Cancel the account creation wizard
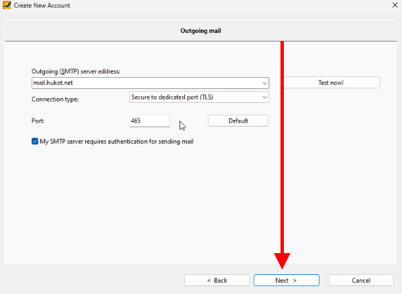This screenshot has height=294, width=402. [x=360, y=280]
